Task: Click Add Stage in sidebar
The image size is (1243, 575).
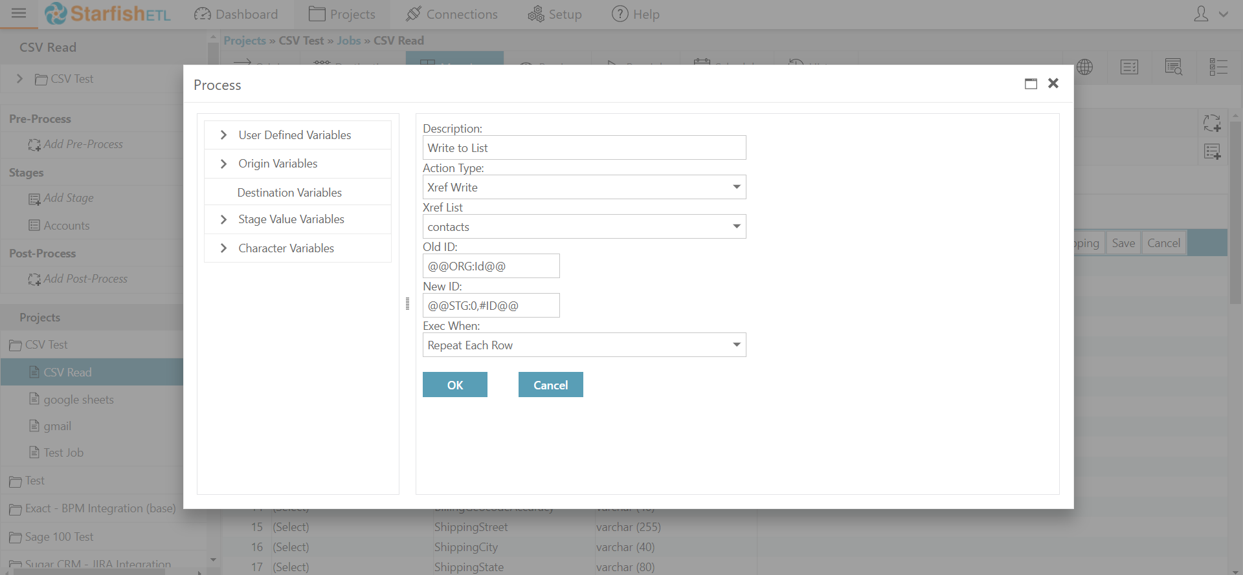Action: [69, 198]
